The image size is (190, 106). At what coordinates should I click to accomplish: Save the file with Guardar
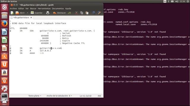click(x=37, y=13)
